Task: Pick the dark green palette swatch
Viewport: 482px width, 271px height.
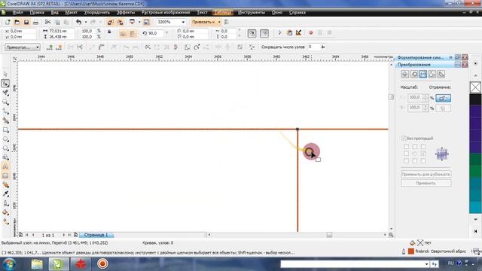Action: point(475,160)
